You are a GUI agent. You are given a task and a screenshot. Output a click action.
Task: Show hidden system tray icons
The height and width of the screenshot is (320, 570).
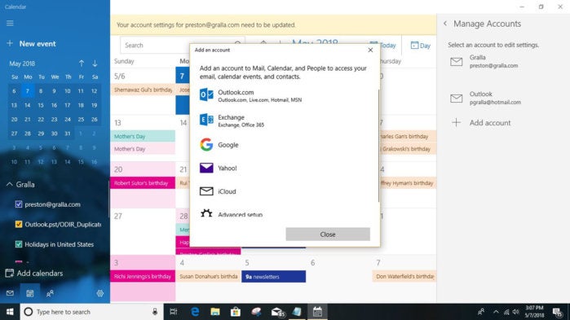(496, 312)
